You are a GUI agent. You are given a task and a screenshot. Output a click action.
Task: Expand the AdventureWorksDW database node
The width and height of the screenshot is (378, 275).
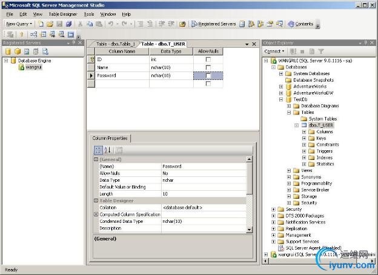click(x=281, y=93)
